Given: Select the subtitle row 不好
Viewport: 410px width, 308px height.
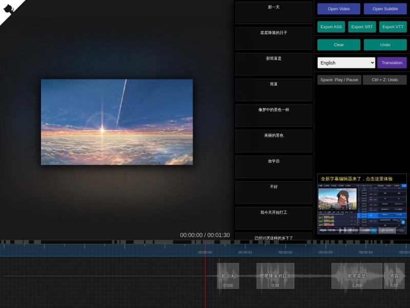Looking at the screenshot, I should pos(274,192).
